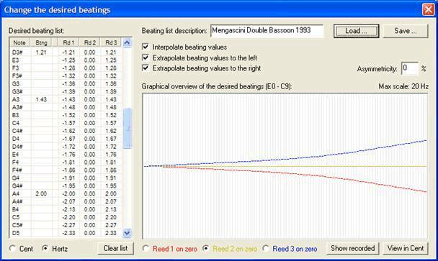Click Rd 1 value -1.57 for C4
Viewport: 438px width, 261px height.
(68, 123)
